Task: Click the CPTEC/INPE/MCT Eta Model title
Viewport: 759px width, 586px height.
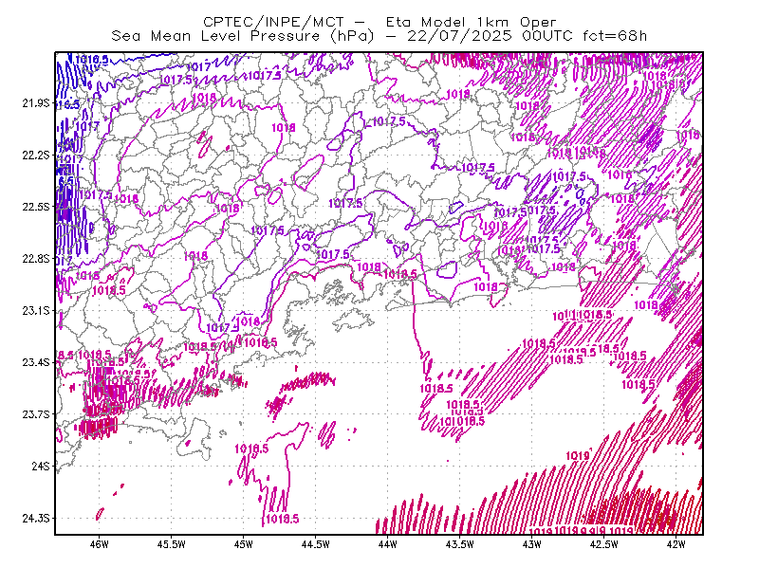Action: [x=379, y=22]
